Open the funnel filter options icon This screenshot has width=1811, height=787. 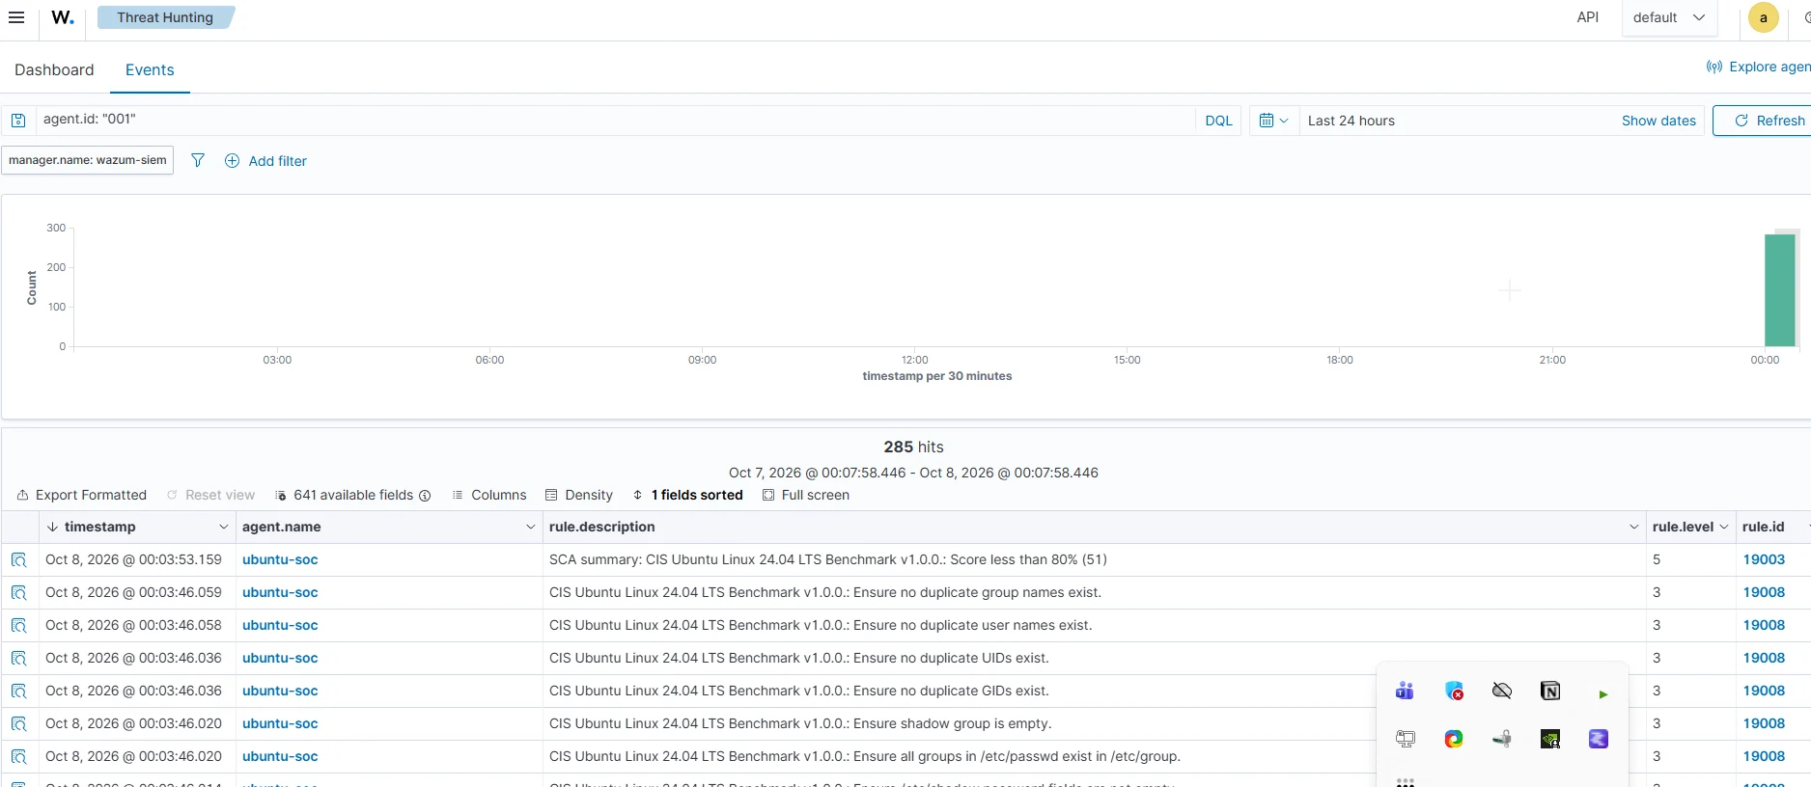[x=198, y=160]
